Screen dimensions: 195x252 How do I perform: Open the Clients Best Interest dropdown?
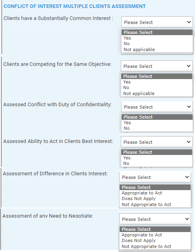click(x=157, y=142)
